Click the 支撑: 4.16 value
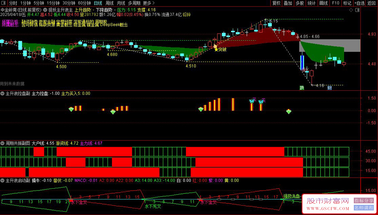This screenshot has height=215, width=378. (147, 10)
